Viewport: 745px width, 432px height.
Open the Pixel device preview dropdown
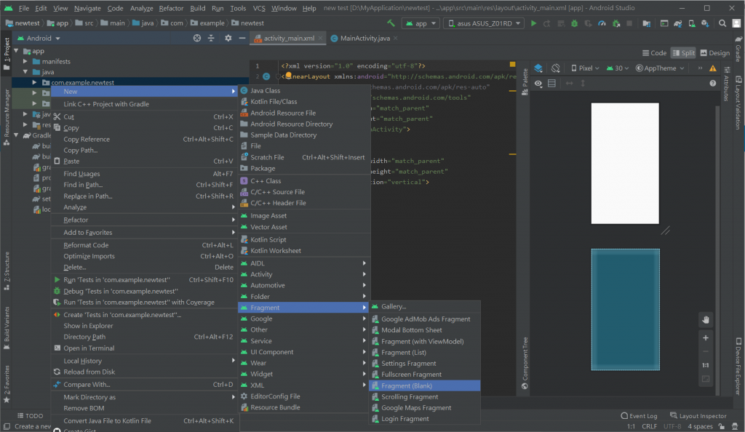(x=585, y=68)
